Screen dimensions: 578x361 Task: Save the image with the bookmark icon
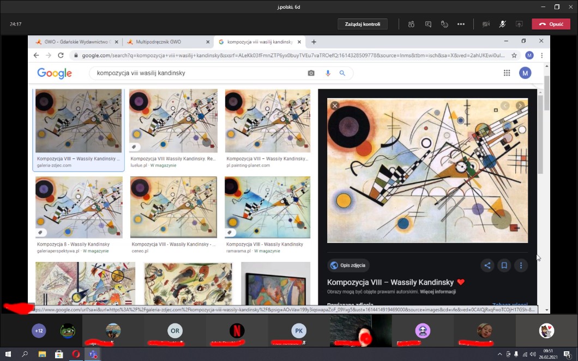click(x=504, y=266)
